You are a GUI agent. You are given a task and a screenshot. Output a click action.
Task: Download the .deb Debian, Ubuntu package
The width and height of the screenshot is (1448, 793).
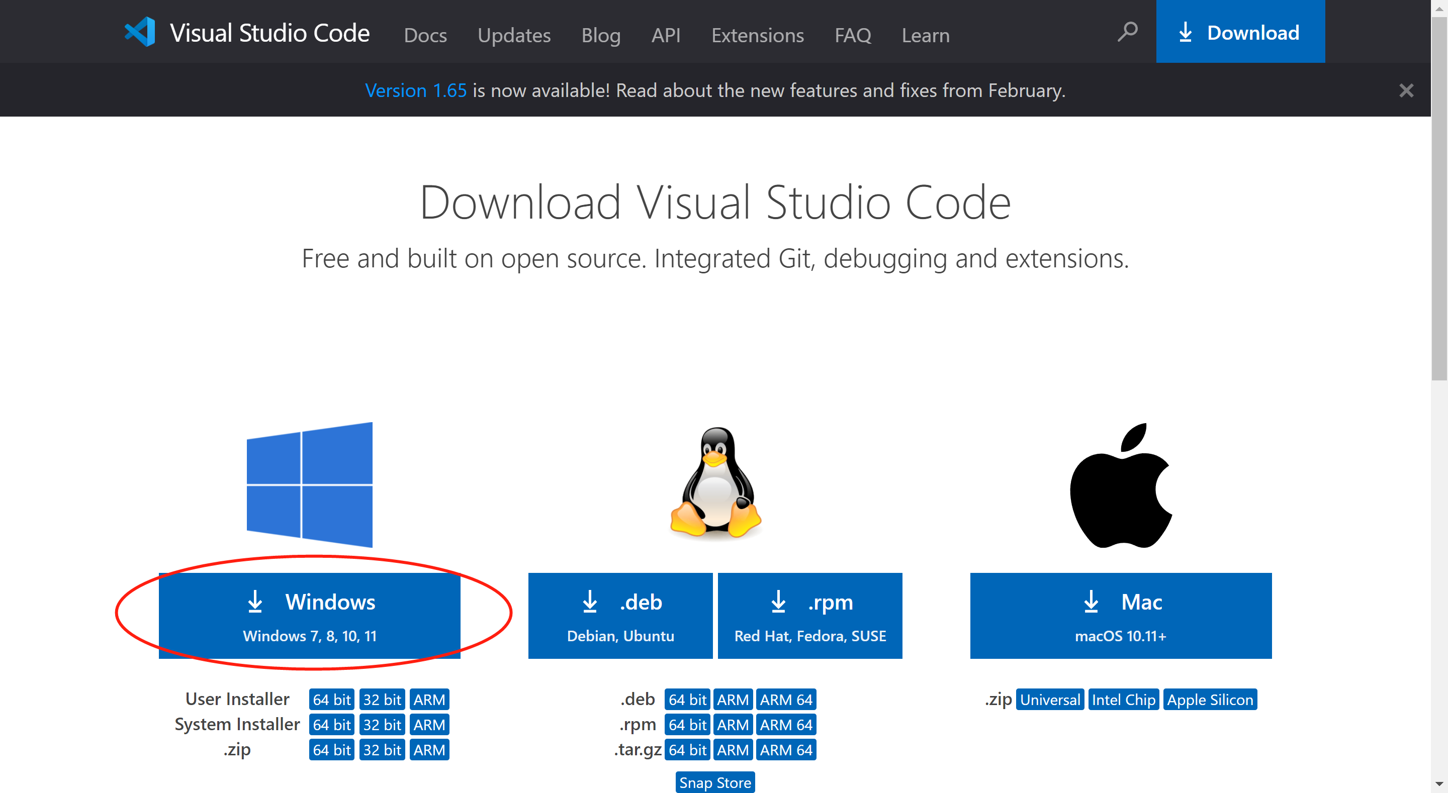coord(620,616)
